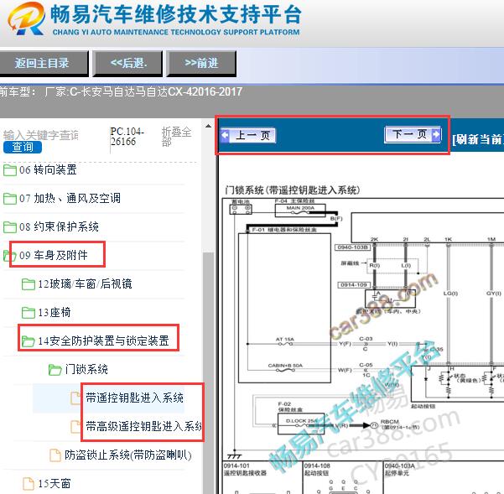The height and width of the screenshot is (494, 504).
Task: Click the blue 查询 search button
Action: click(23, 148)
